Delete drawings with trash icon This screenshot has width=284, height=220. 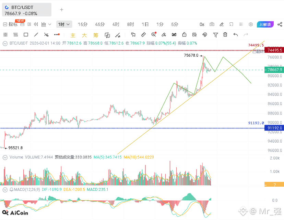pos(225,34)
